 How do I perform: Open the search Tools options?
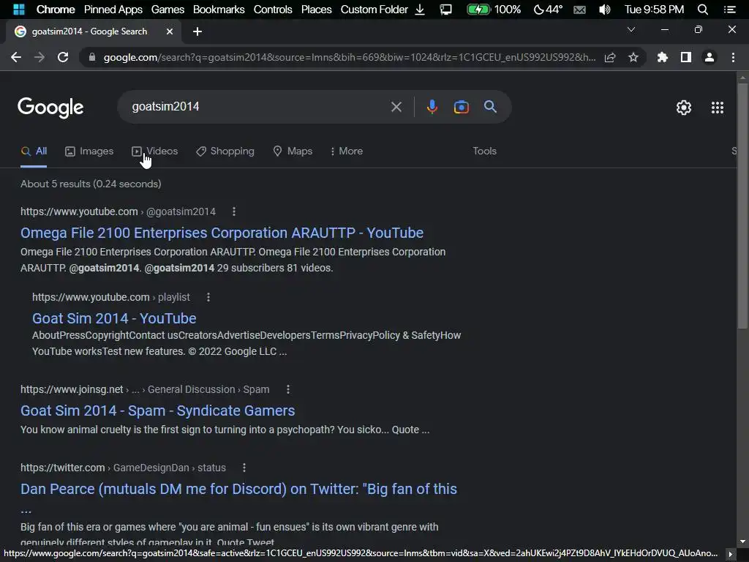[484, 151]
